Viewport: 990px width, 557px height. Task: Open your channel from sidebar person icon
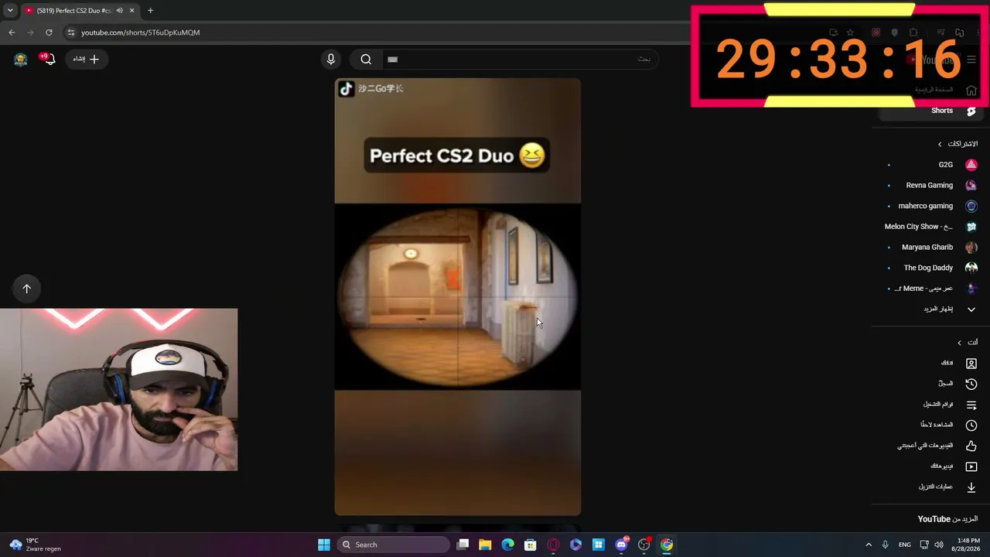971,364
